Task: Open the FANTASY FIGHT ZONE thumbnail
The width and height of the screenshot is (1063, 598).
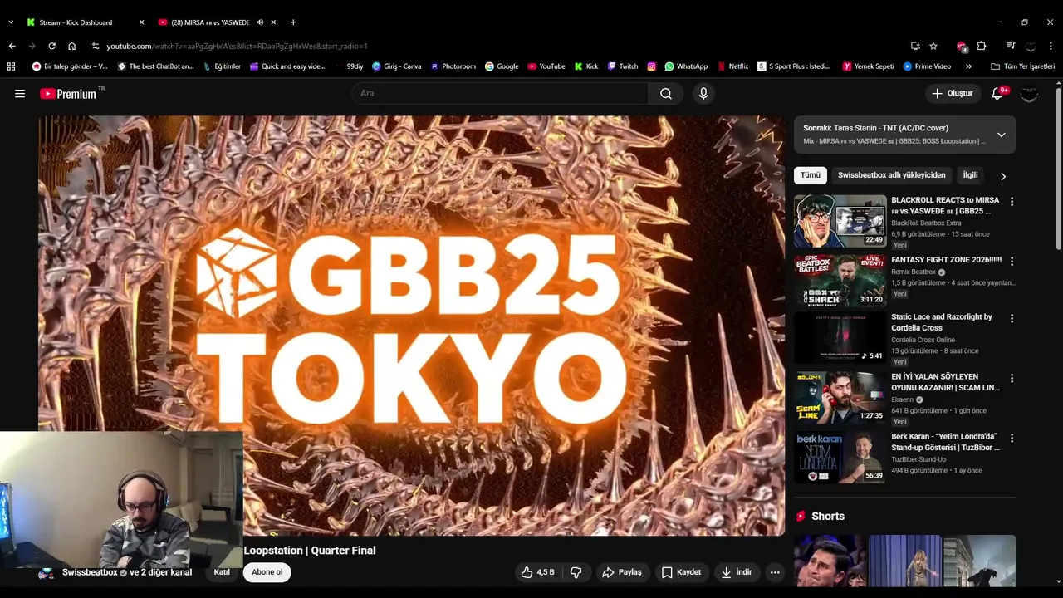Action: (x=840, y=282)
